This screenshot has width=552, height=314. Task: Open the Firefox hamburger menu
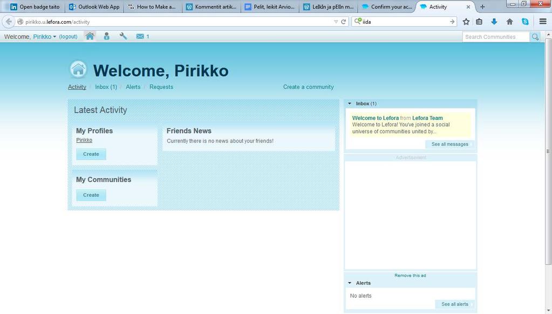[543, 22]
